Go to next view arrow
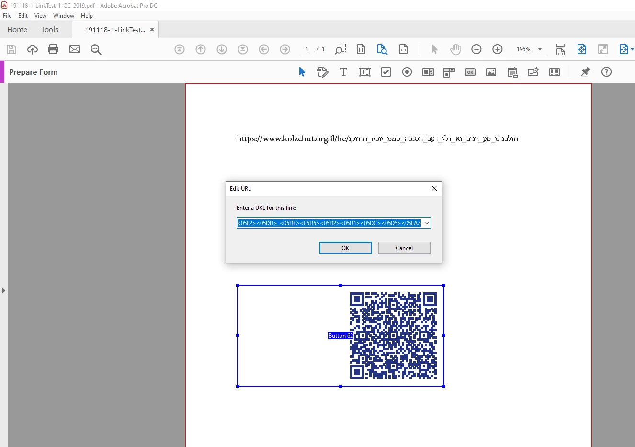This screenshot has width=635, height=447. [285, 49]
